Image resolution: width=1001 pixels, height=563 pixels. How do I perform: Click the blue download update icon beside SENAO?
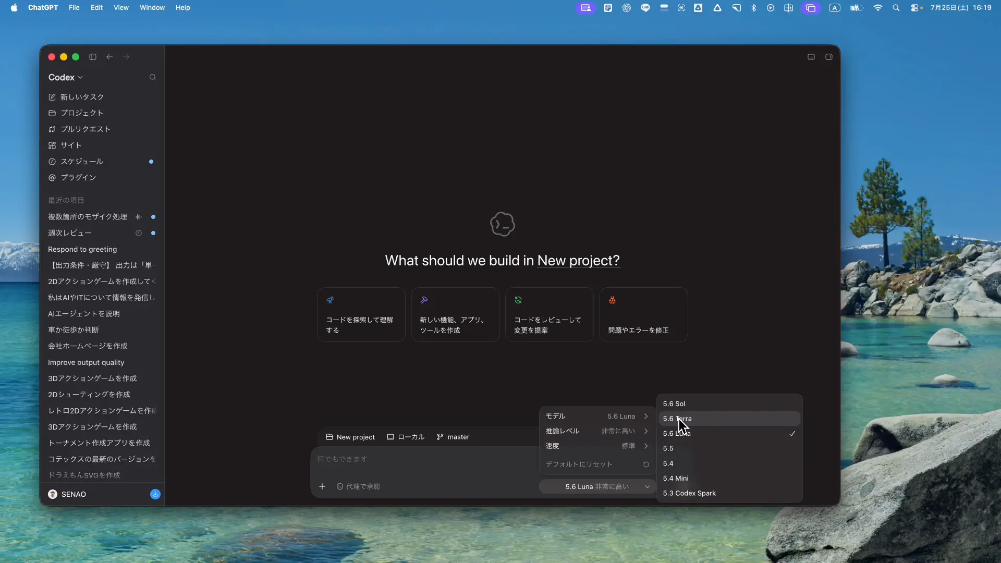[155, 494]
